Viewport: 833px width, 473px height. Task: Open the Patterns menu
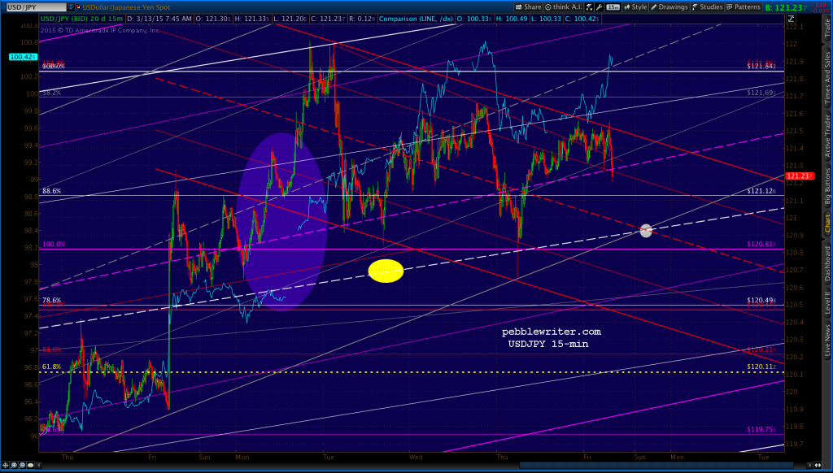[x=744, y=7]
